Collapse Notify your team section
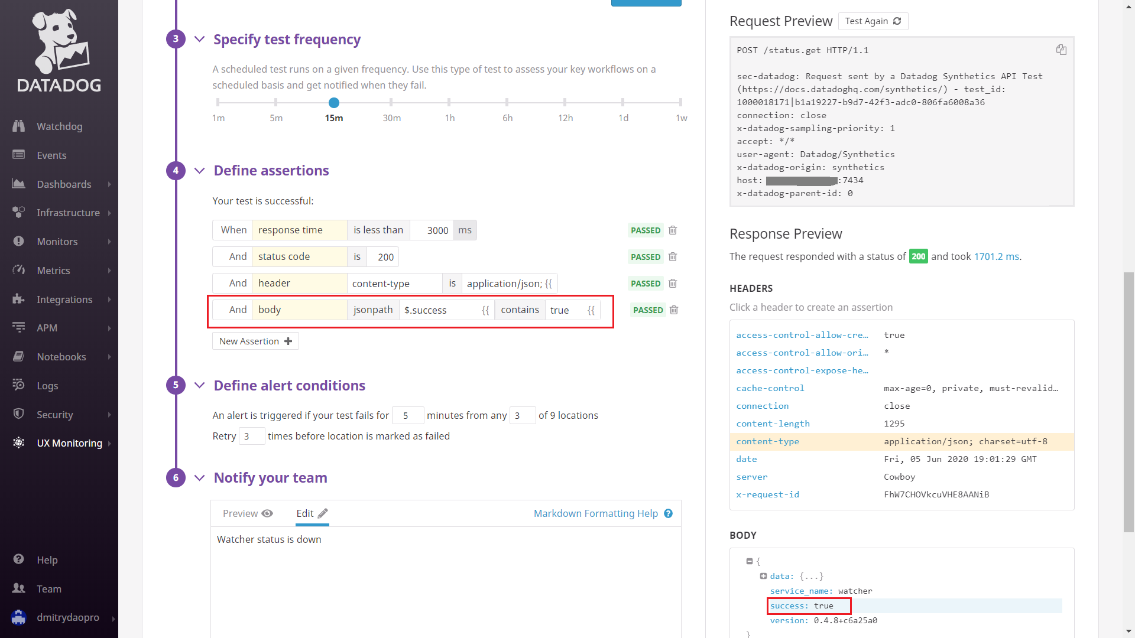This screenshot has height=638, width=1135. click(200, 477)
